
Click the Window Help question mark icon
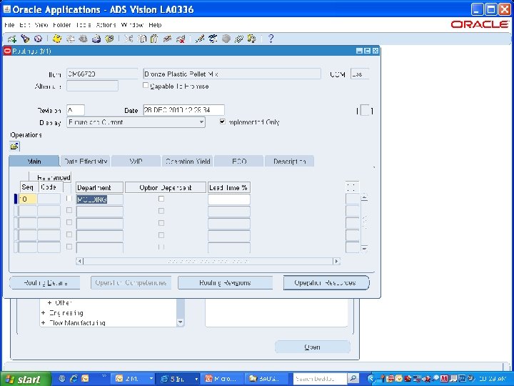271,39
